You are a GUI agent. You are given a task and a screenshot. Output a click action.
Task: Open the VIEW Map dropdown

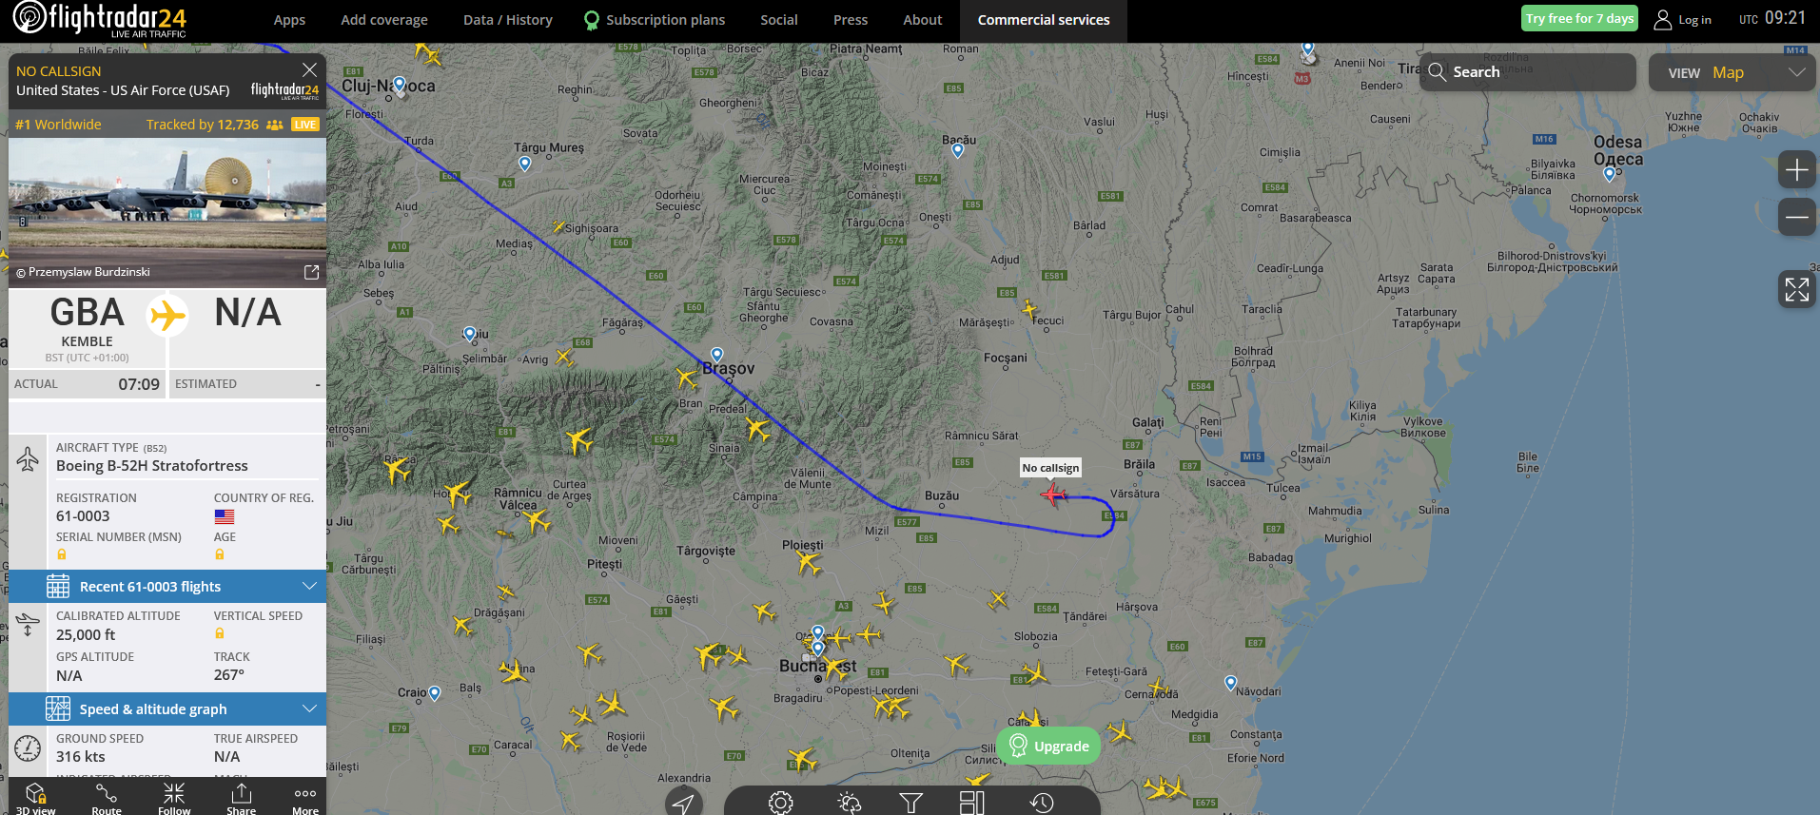pos(1732,72)
